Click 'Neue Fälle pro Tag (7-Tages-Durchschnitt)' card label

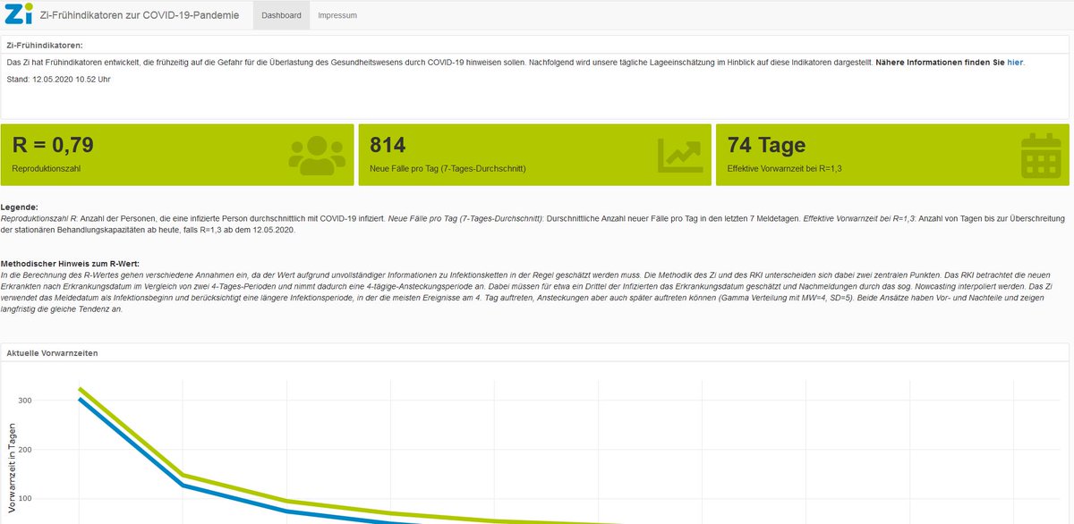(x=447, y=168)
